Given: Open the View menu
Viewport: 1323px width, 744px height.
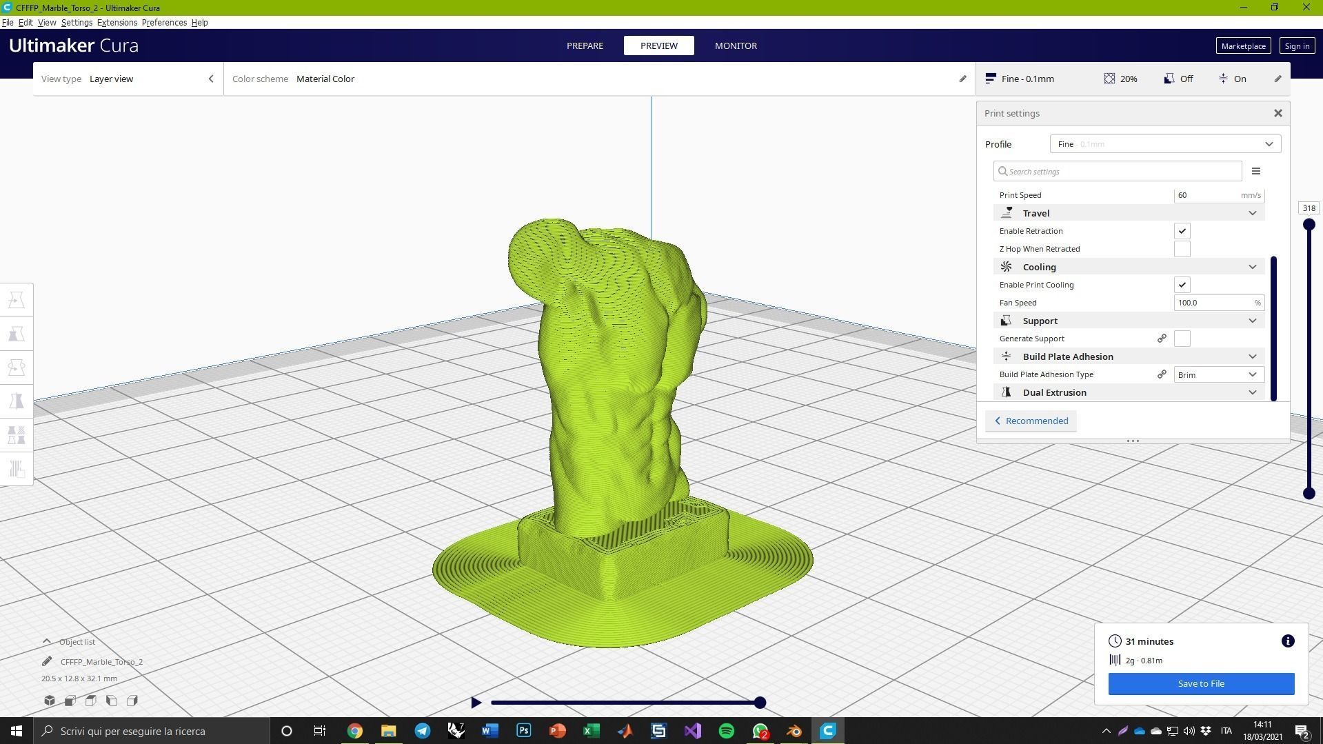Looking at the screenshot, I should (x=47, y=23).
